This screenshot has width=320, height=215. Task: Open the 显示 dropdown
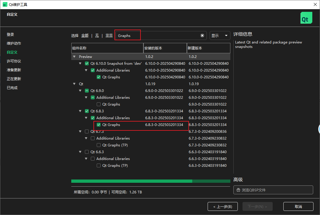(x=220, y=35)
